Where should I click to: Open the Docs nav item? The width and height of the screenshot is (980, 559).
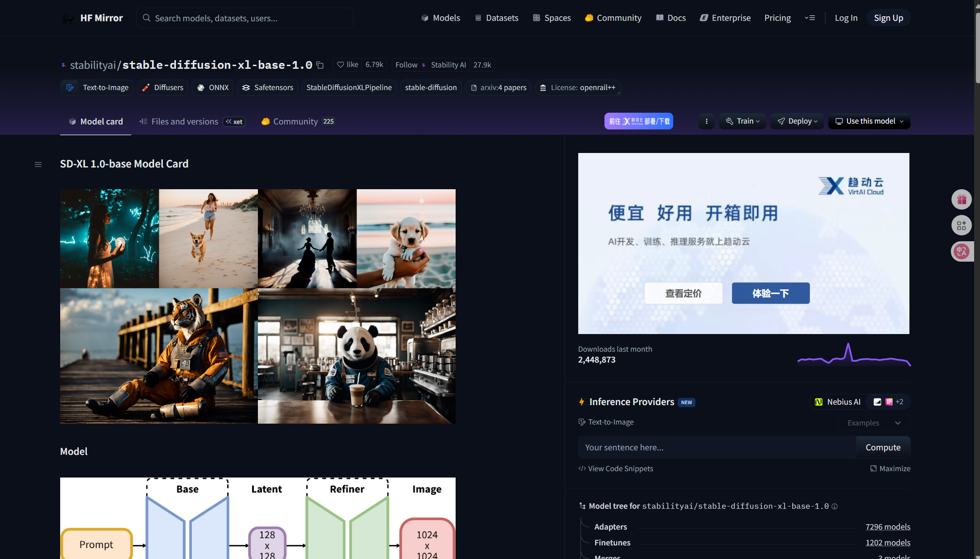pos(671,18)
